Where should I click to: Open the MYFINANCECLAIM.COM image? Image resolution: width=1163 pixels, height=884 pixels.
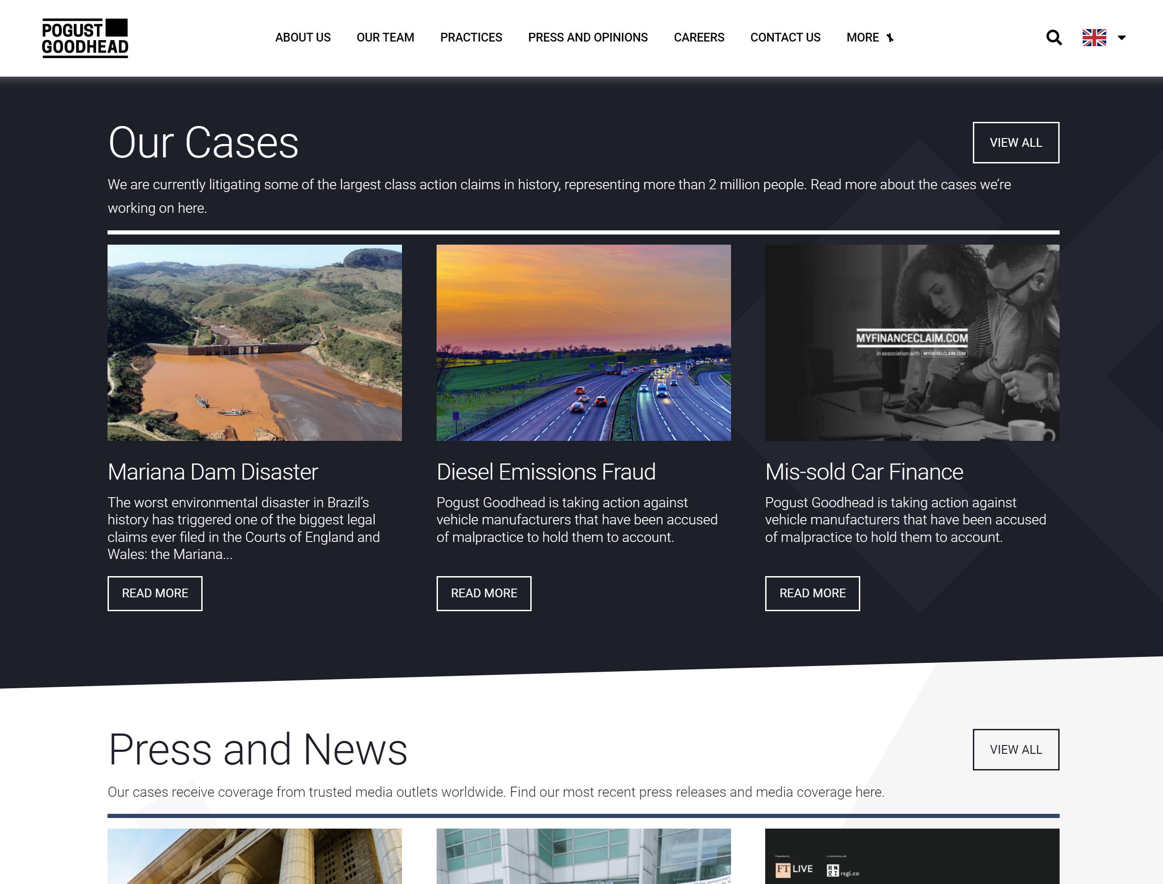[911, 343]
